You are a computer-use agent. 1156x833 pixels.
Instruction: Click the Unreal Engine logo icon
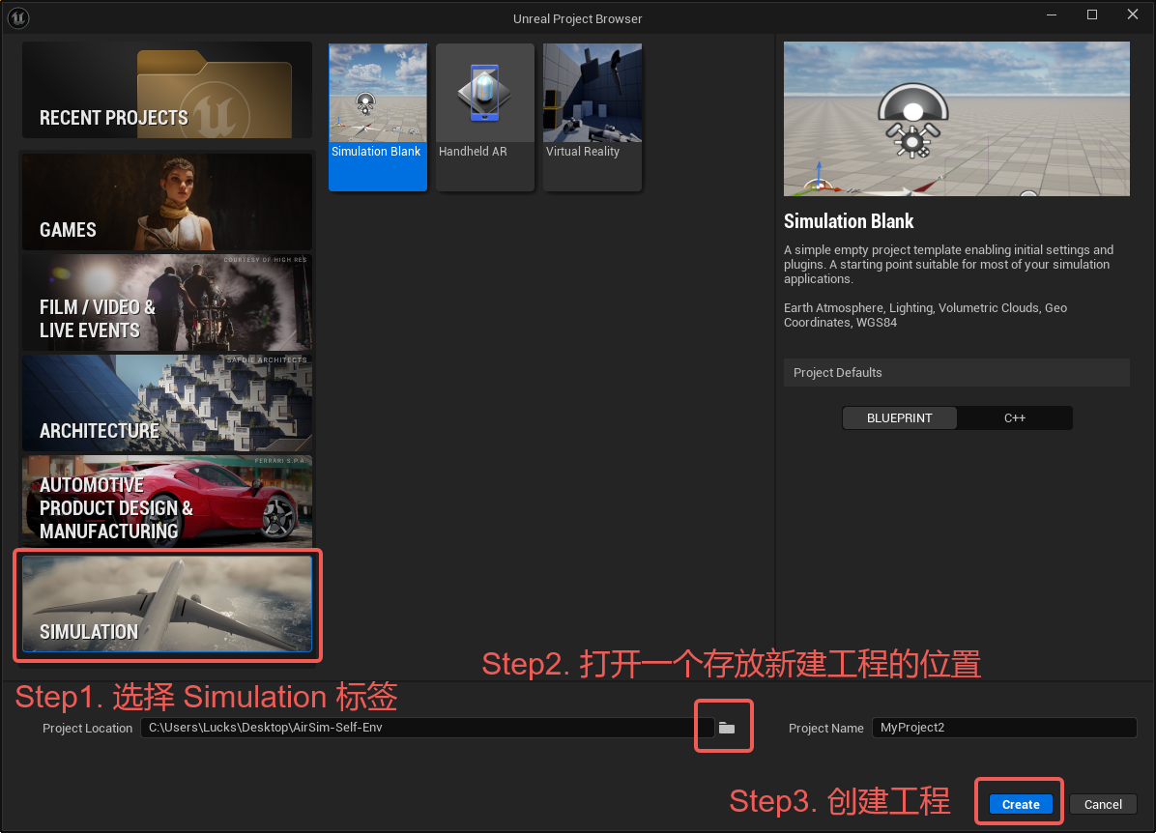pos(17,17)
